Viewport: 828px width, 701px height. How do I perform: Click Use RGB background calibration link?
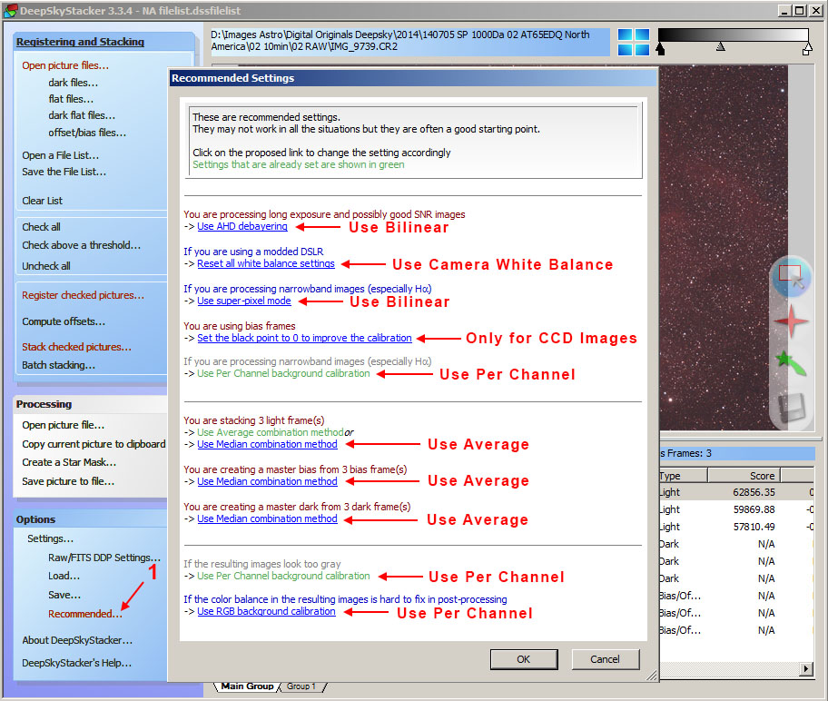266,611
